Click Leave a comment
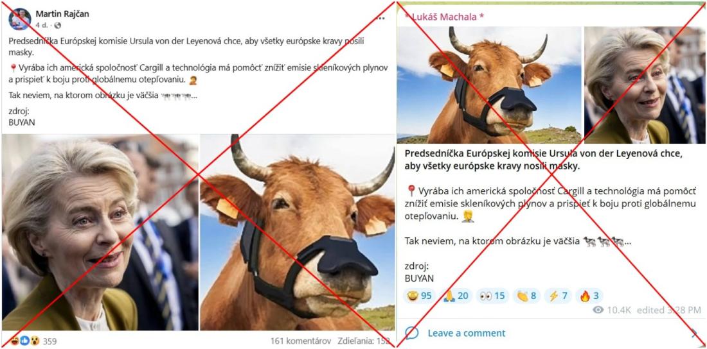The image size is (707, 349). (466, 333)
